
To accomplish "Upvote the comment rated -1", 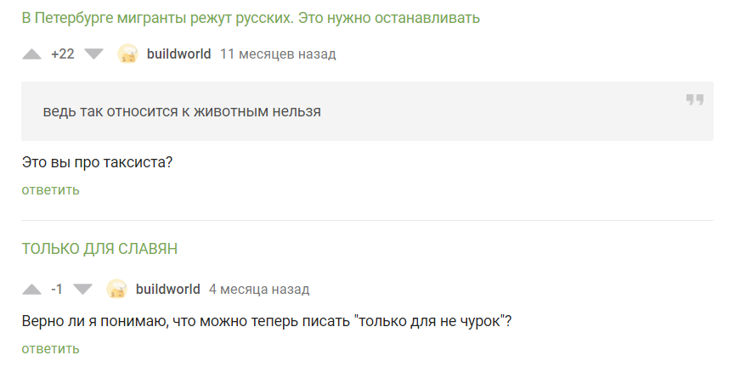I will pos(31,290).
